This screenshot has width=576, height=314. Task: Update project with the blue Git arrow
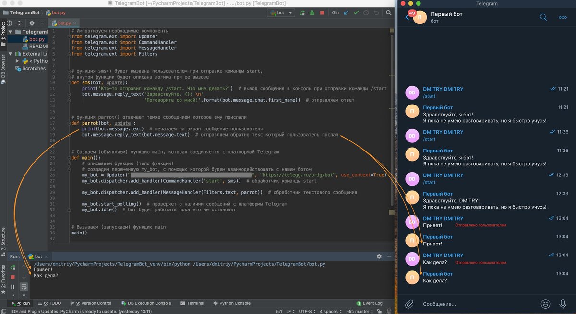[x=347, y=13]
